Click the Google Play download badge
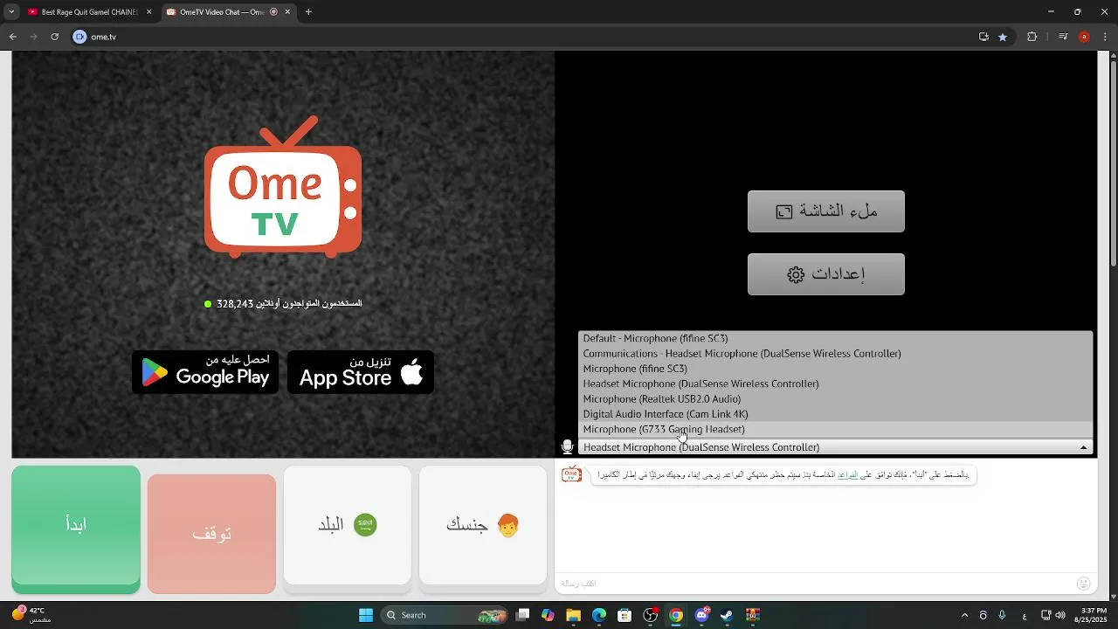This screenshot has height=629, width=1118. click(205, 372)
